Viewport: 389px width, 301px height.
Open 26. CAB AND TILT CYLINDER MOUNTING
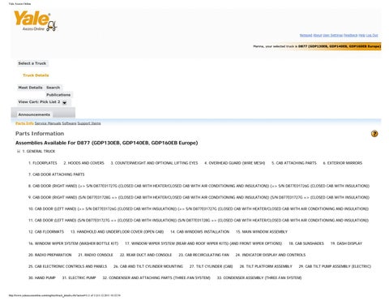[x=148, y=266]
